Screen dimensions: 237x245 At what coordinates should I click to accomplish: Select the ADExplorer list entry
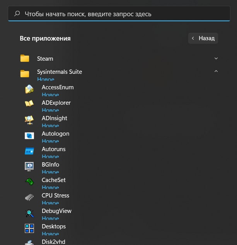coord(56,103)
